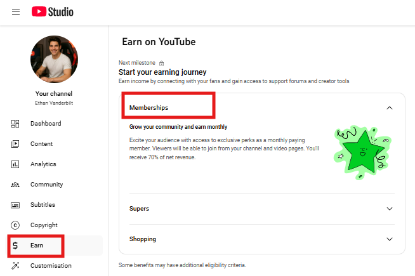Click 'Grow your community and earn monthly'

pyautogui.click(x=178, y=127)
